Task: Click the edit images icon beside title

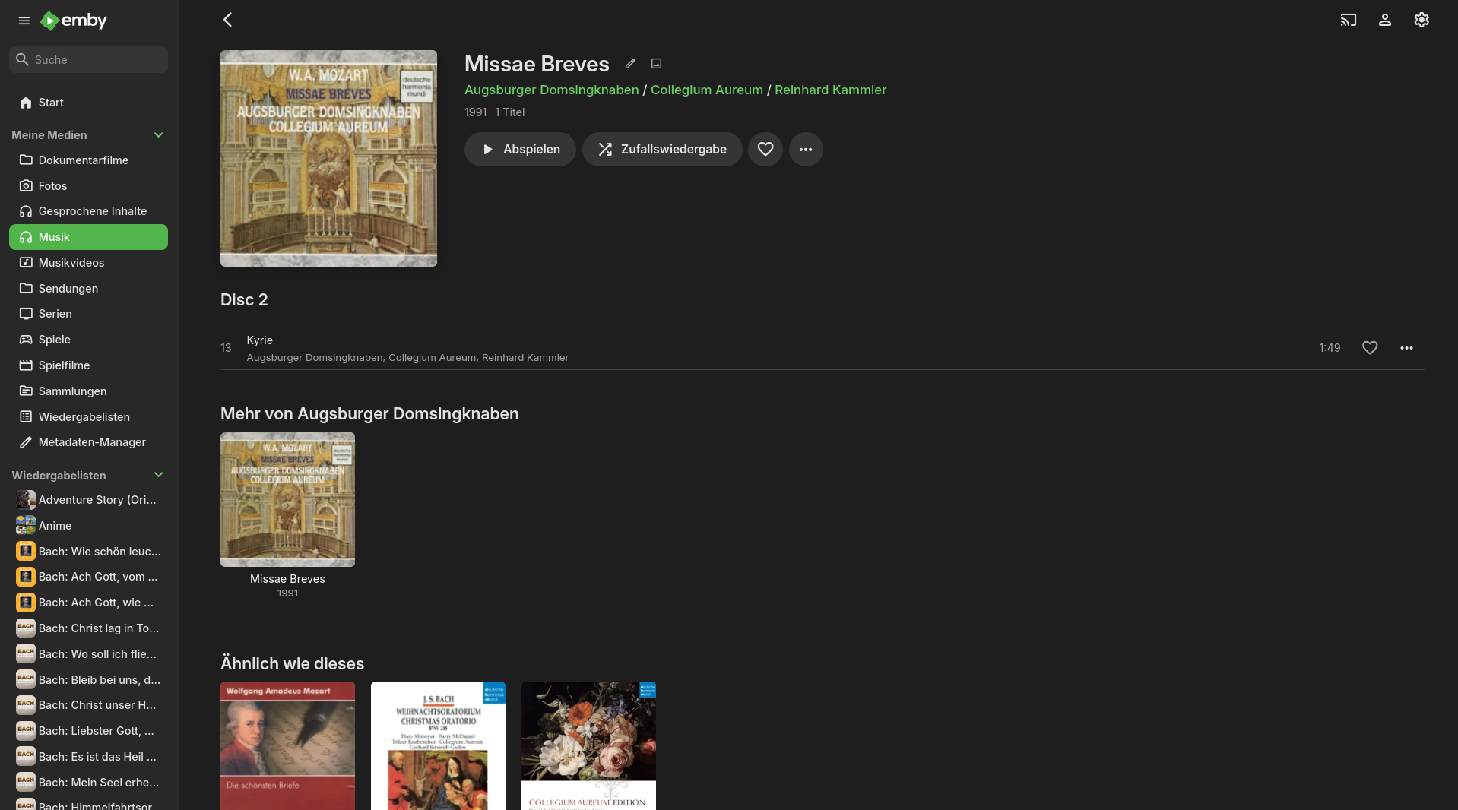Action: [656, 64]
